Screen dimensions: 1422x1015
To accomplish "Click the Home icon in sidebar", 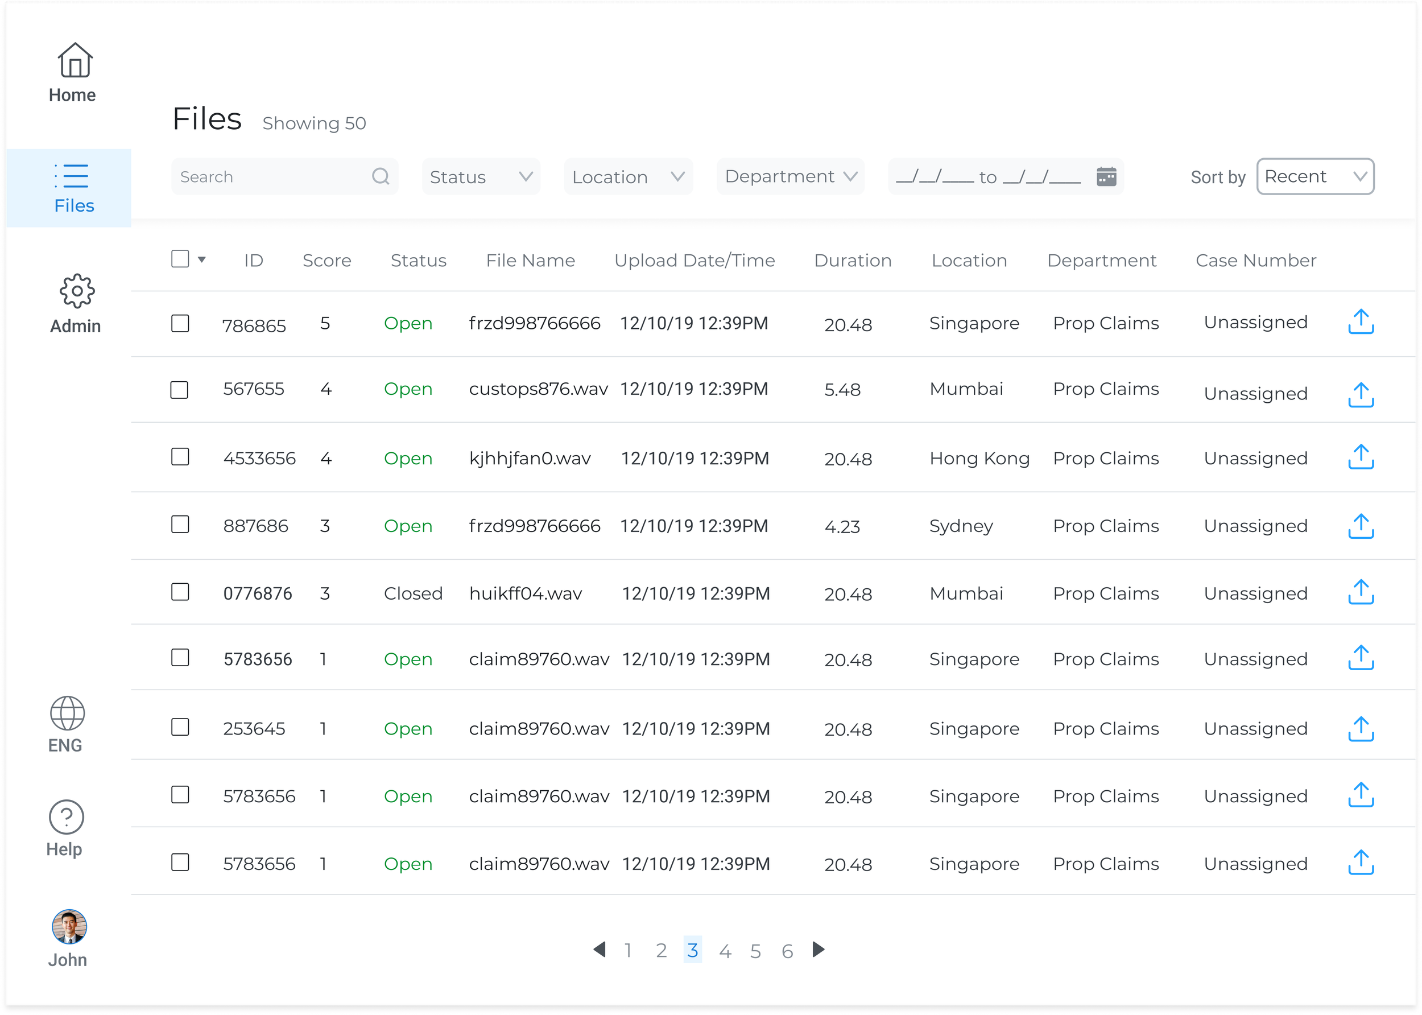I will click(x=75, y=61).
